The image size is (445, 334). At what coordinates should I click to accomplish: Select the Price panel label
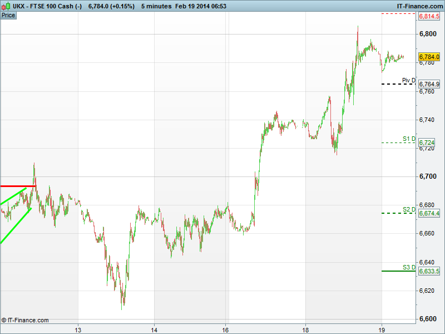tap(8, 15)
